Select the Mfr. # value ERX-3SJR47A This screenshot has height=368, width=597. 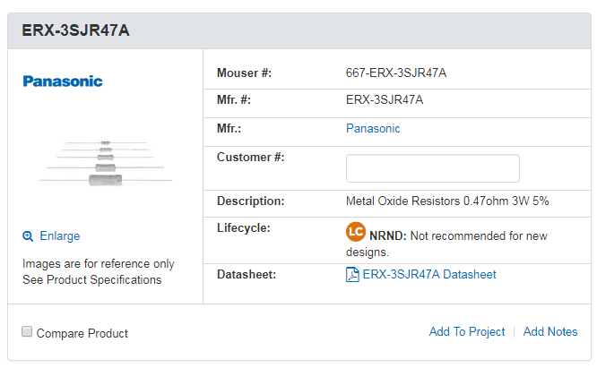pos(385,99)
